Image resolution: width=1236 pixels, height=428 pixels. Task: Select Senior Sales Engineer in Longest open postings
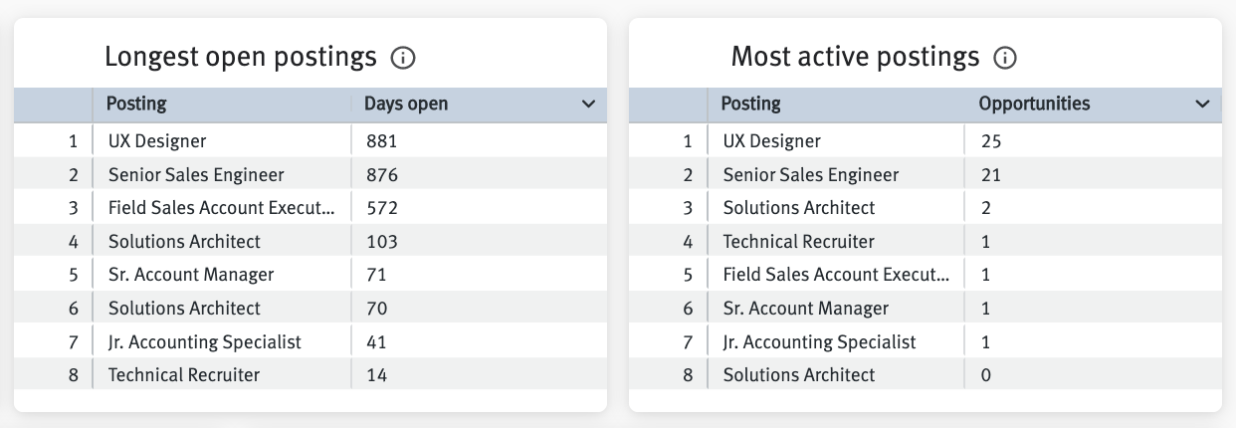pyautogui.click(x=196, y=175)
